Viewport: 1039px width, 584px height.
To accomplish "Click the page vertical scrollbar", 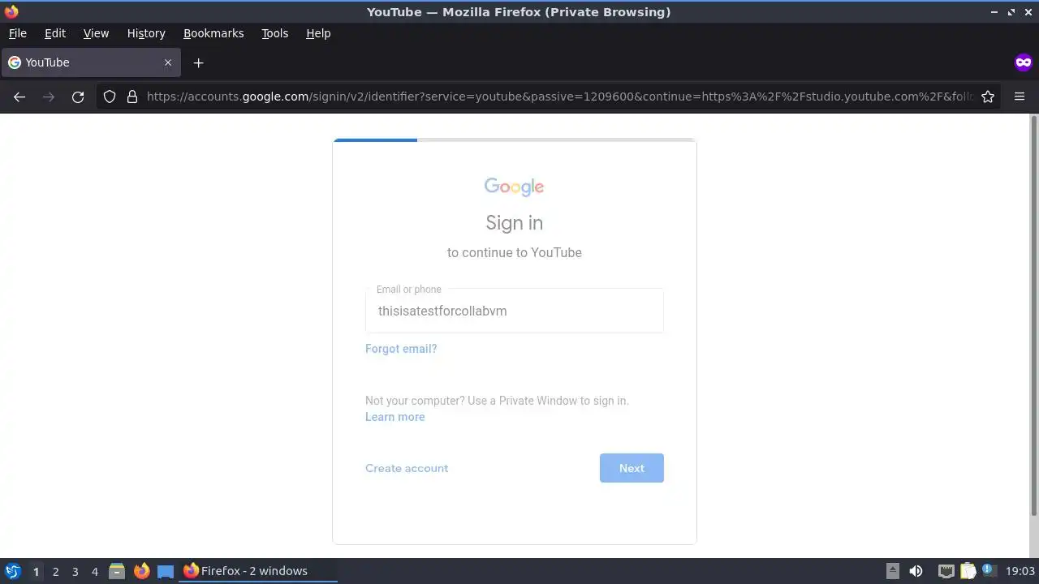I will click(x=1034, y=315).
